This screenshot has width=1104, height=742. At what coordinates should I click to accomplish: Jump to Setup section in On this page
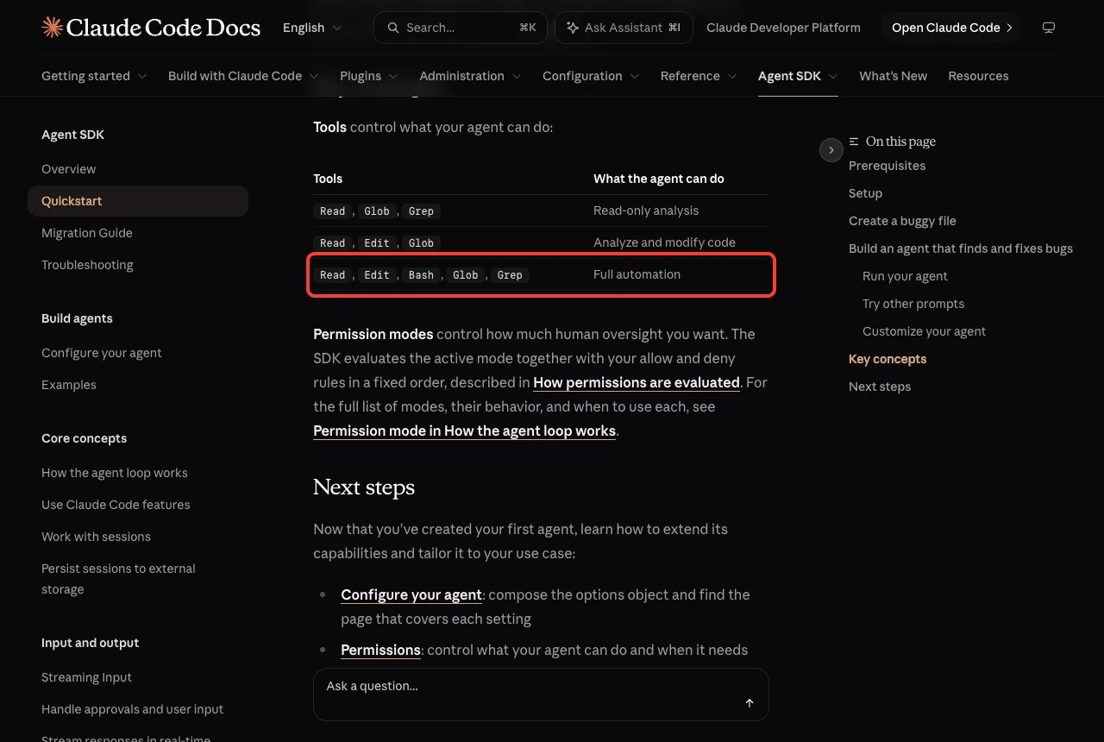(x=865, y=193)
